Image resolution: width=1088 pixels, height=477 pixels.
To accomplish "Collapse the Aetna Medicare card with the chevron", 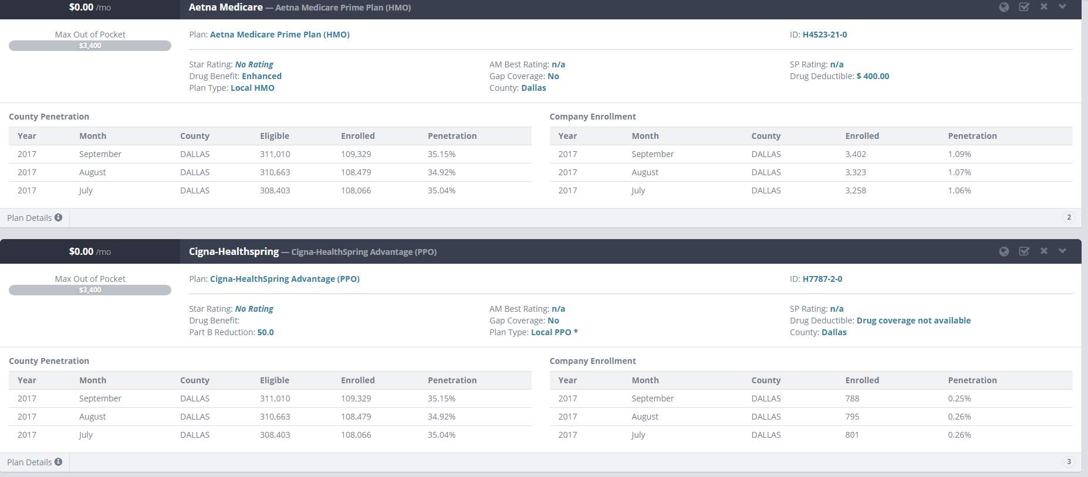I will (x=1063, y=6).
